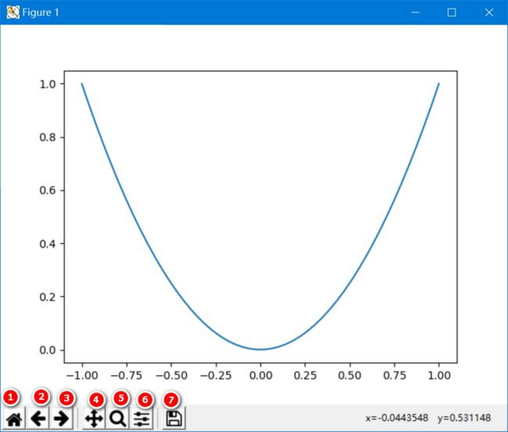Click the x-axis tick label −1.00
Viewport: 508px width, 432px height.
pyautogui.click(x=82, y=376)
